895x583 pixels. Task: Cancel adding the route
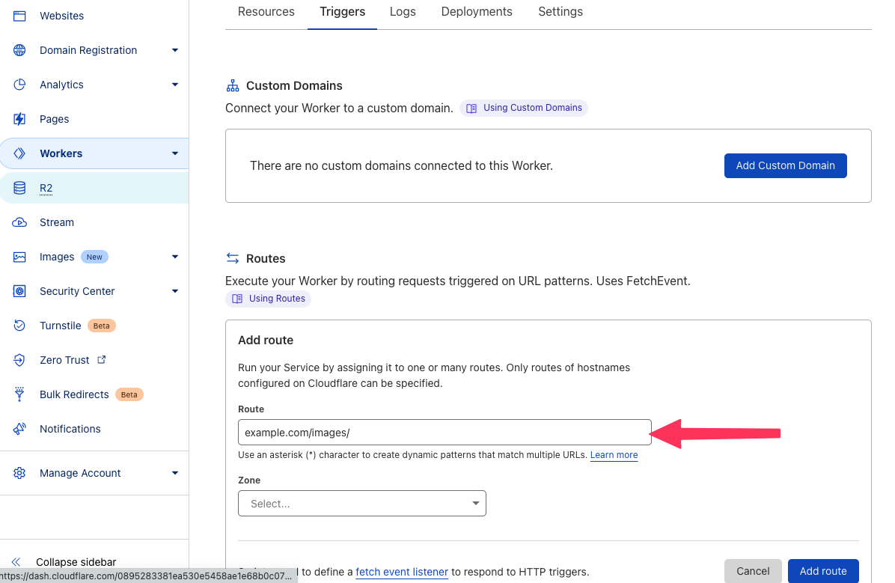point(753,571)
